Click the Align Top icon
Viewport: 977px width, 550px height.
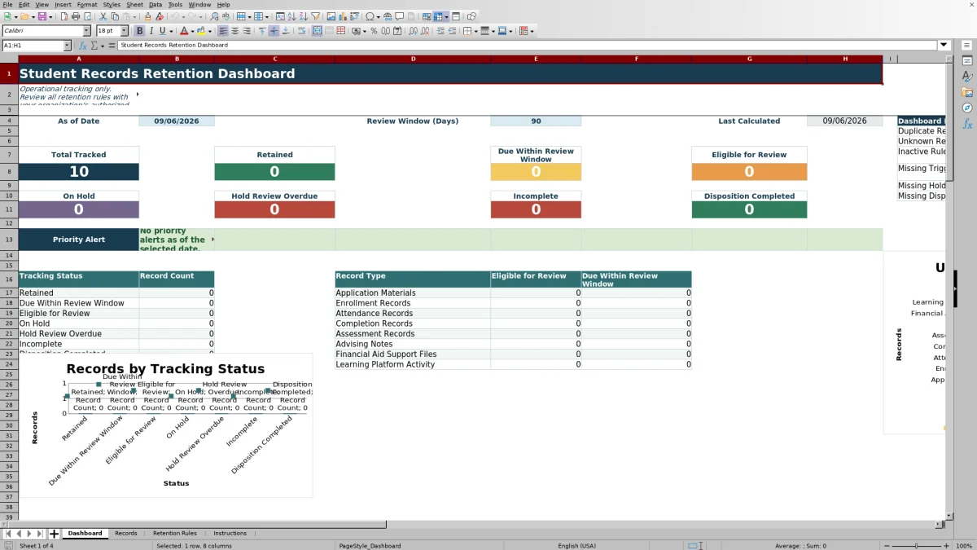click(262, 31)
